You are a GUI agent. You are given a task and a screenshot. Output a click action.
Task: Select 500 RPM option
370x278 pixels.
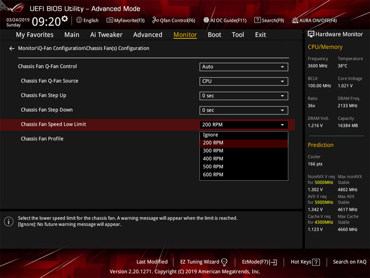pyautogui.click(x=244, y=167)
